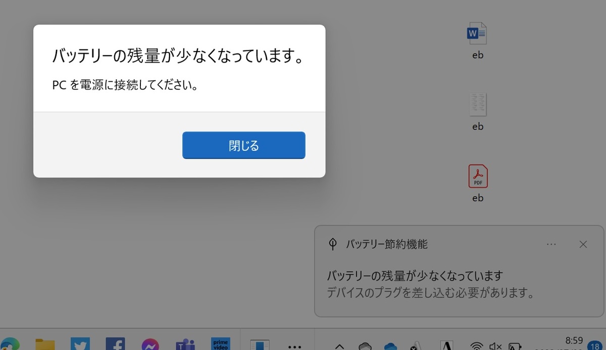Click the pen tray icon with x mark
Screen dimensions: 606x350
coord(416,345)
